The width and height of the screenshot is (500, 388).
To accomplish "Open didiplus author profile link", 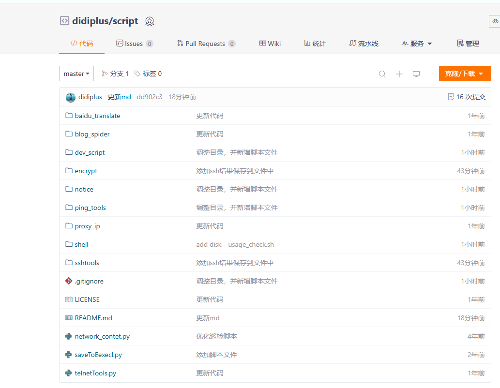I will point(90,97).
